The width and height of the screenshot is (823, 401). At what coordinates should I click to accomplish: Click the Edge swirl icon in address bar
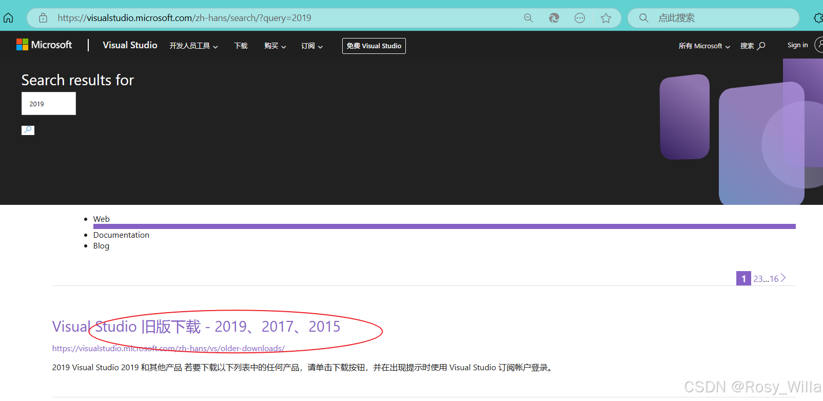[554, 18]
